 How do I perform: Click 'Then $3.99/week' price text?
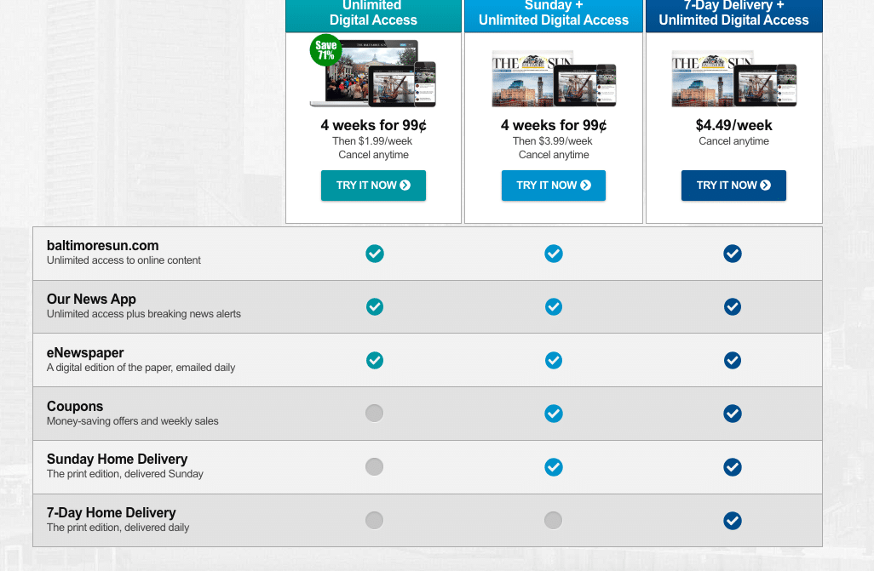click(x=552, y=141)
